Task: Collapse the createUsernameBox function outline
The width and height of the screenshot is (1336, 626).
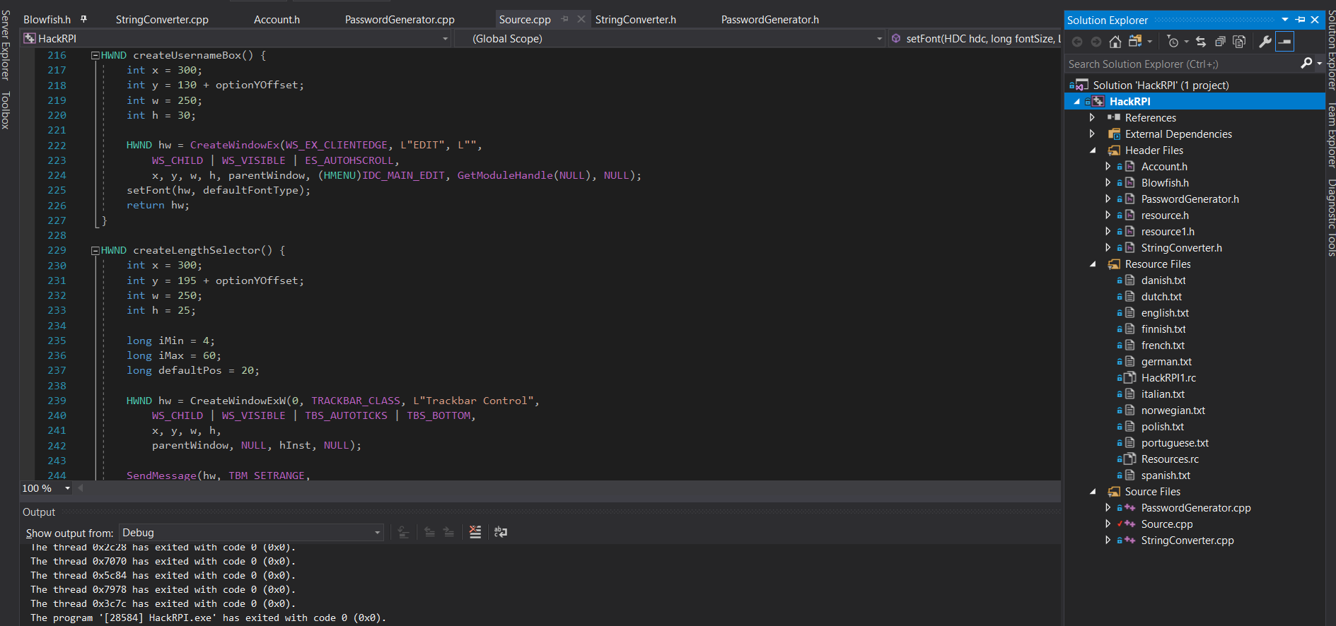Action: (x=95, y=55)
